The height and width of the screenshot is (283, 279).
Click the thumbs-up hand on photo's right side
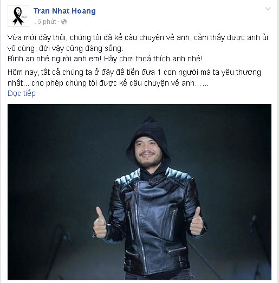point(197,222)
